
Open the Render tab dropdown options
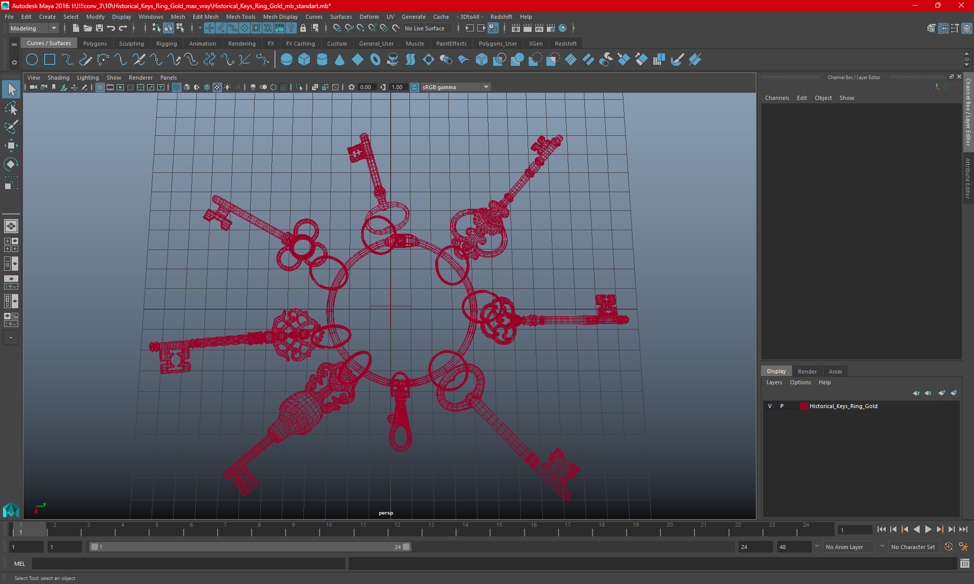pos(806,371)
